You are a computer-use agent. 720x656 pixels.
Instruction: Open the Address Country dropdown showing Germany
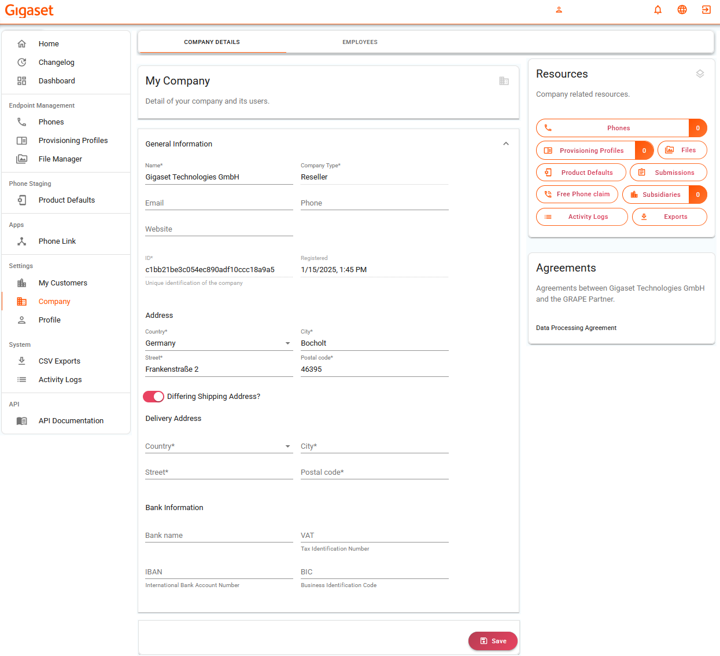click(x=219, y=343)
